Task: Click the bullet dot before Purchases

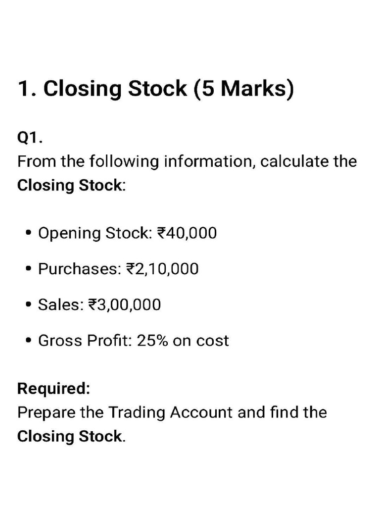Action: tap(29, 269)
